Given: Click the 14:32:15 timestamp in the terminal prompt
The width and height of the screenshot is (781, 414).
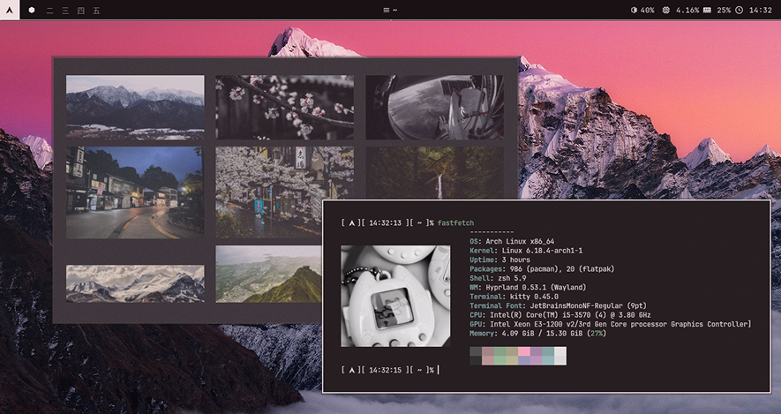Looking at the screenshot, I should 386,370.
